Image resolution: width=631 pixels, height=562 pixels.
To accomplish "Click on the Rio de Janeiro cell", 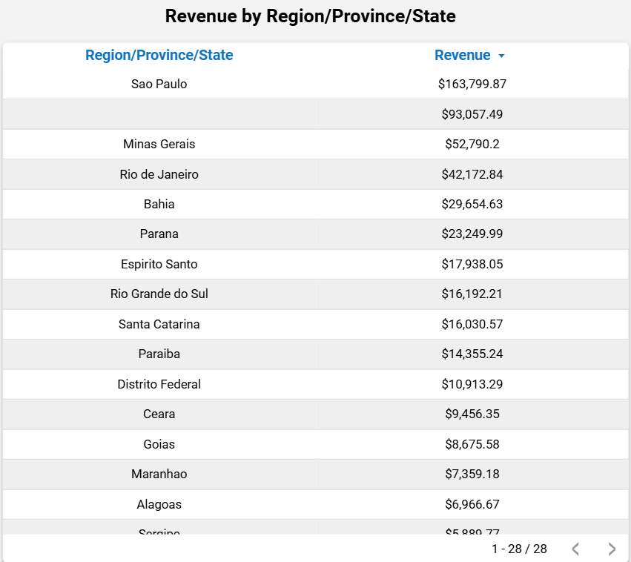I will (159, 174).
